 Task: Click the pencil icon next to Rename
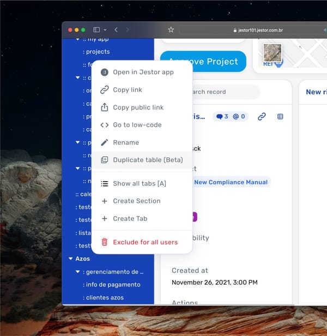point(105,142)
